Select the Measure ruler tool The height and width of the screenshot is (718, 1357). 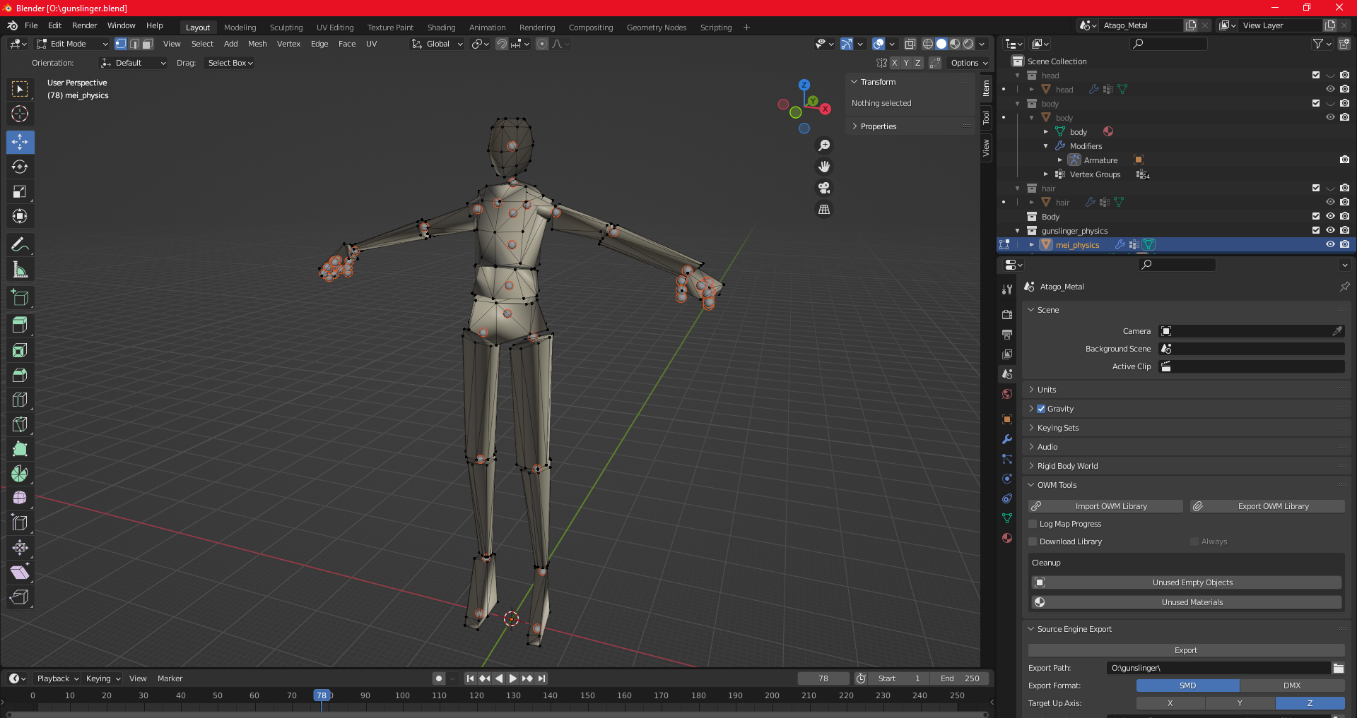pos(20,270)
